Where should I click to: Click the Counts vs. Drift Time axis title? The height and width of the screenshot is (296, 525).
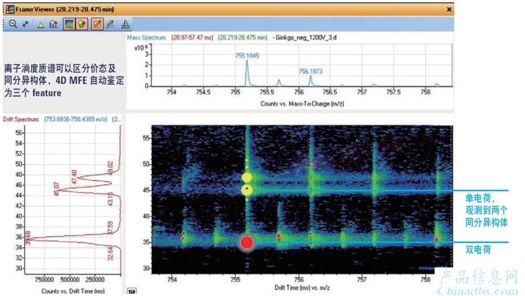(x=73, y=291)
